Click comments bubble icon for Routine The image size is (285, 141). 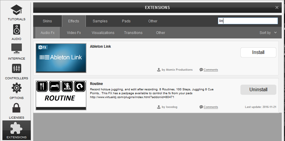click(x=201, y=107)
